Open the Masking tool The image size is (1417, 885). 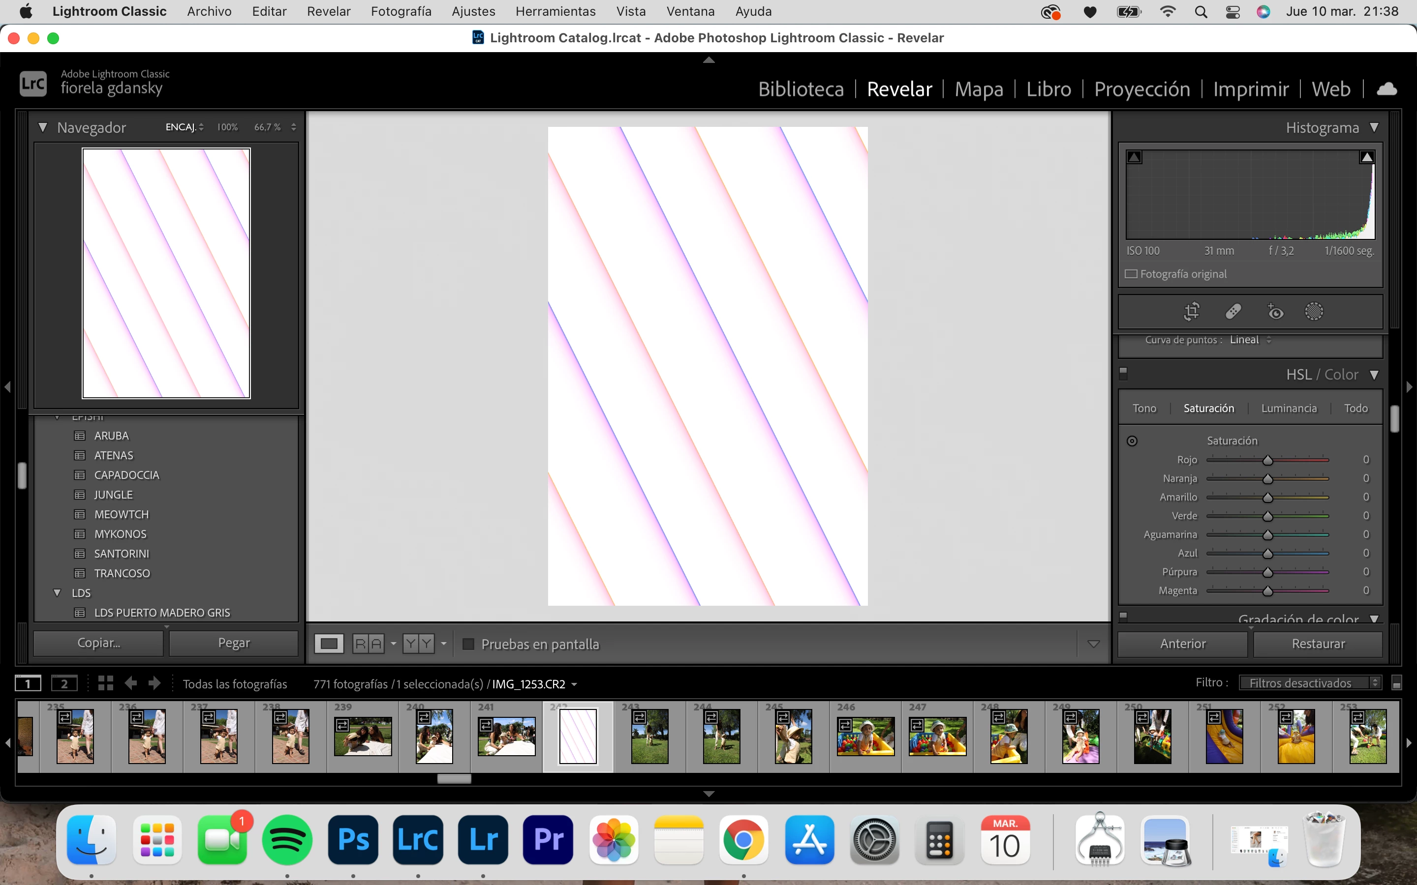pos(1314,311)
